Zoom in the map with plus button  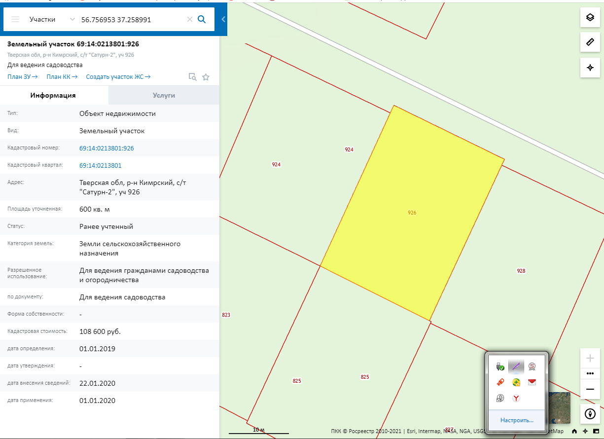(590, 358)
